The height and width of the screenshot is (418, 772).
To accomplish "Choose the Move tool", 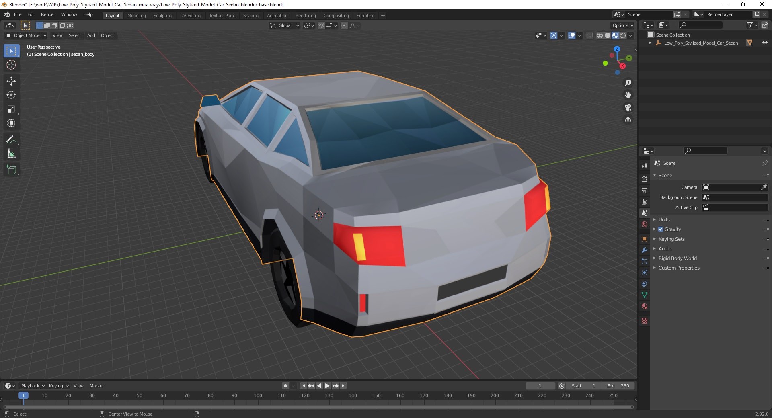I will pos(11,81).
